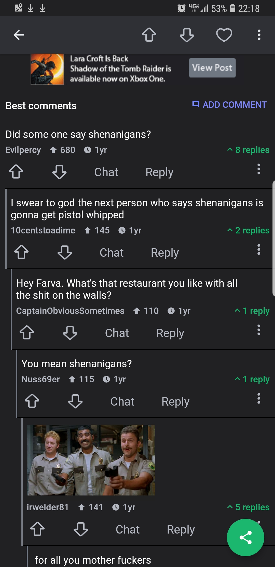This screenshot has height=567, width=275.
Task: Tap the View Post ad button
Action: click(212, 68)
